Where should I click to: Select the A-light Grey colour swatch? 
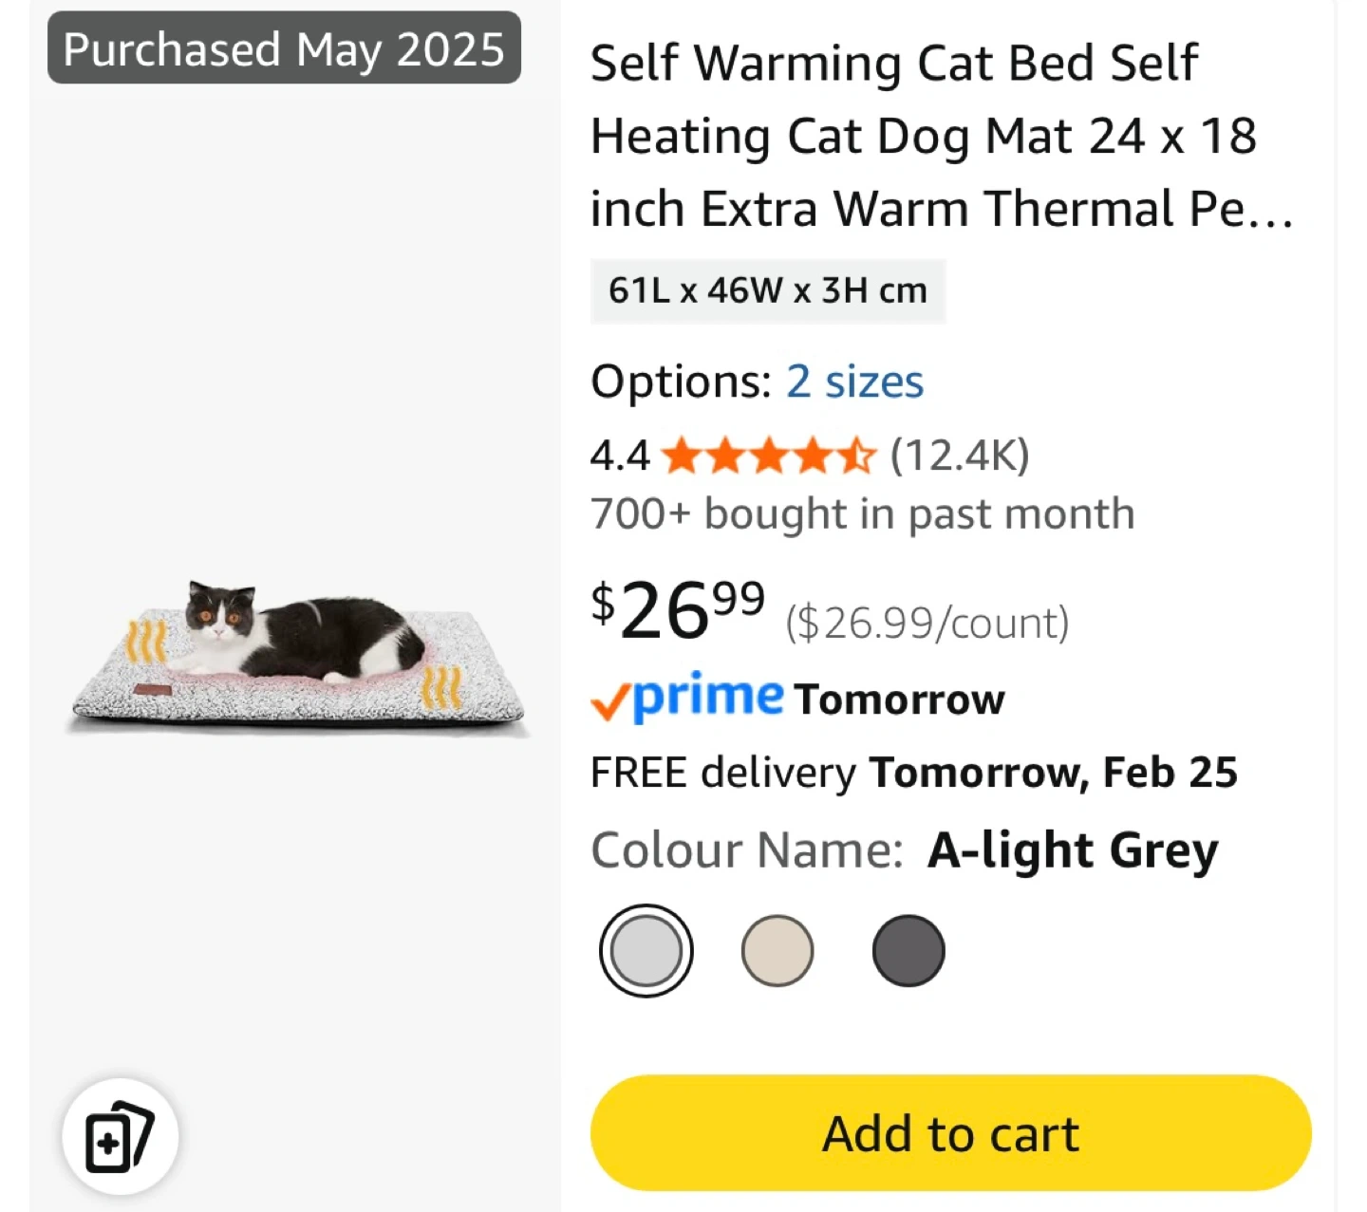tap(646, 950)
